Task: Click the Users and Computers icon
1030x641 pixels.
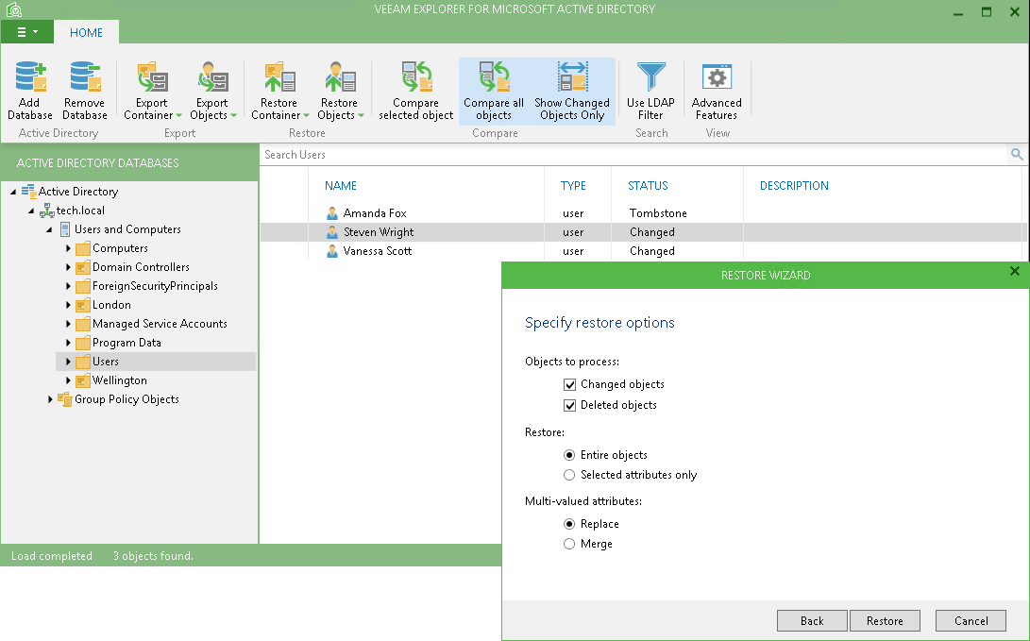Action: 65,229
